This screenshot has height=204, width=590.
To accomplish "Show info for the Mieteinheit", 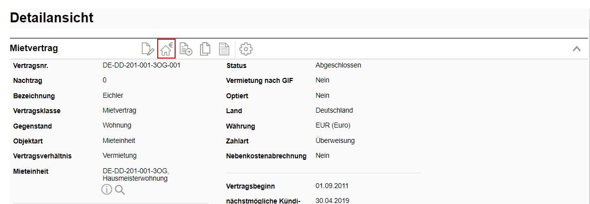I will [107, 190].
